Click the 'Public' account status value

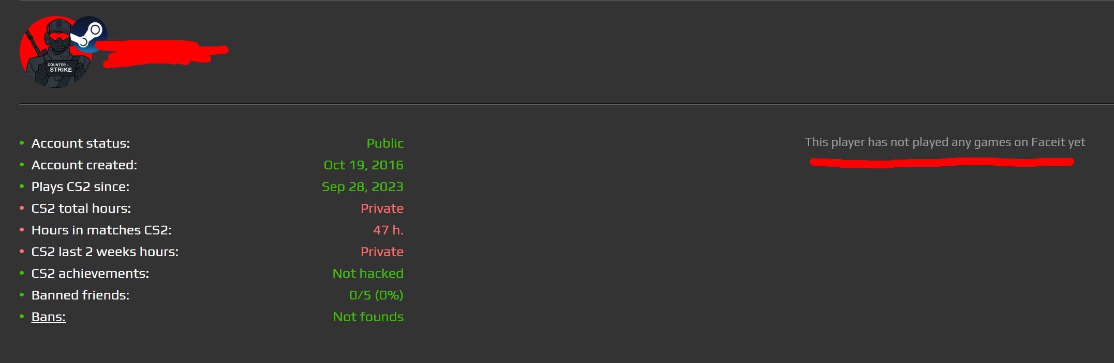(384, 143)
